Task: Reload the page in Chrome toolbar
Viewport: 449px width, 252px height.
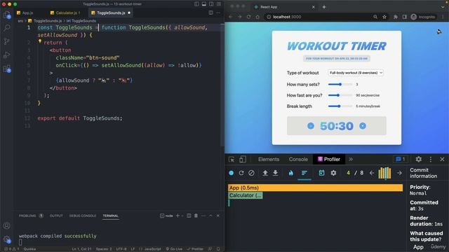Action: (248, 17)
